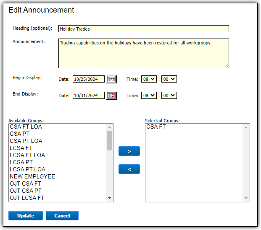The width and height of the screenshot is (261, 230).
Task: Click the Cancel button
Action: [x=62, y=216]
